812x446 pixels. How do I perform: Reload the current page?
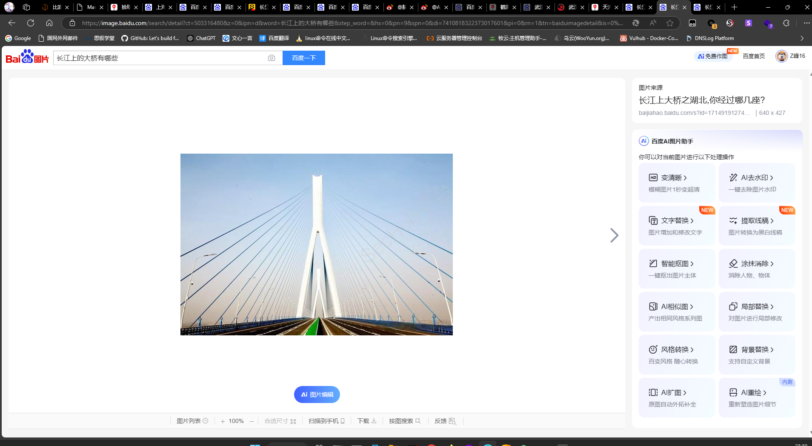tap(31, 23)
